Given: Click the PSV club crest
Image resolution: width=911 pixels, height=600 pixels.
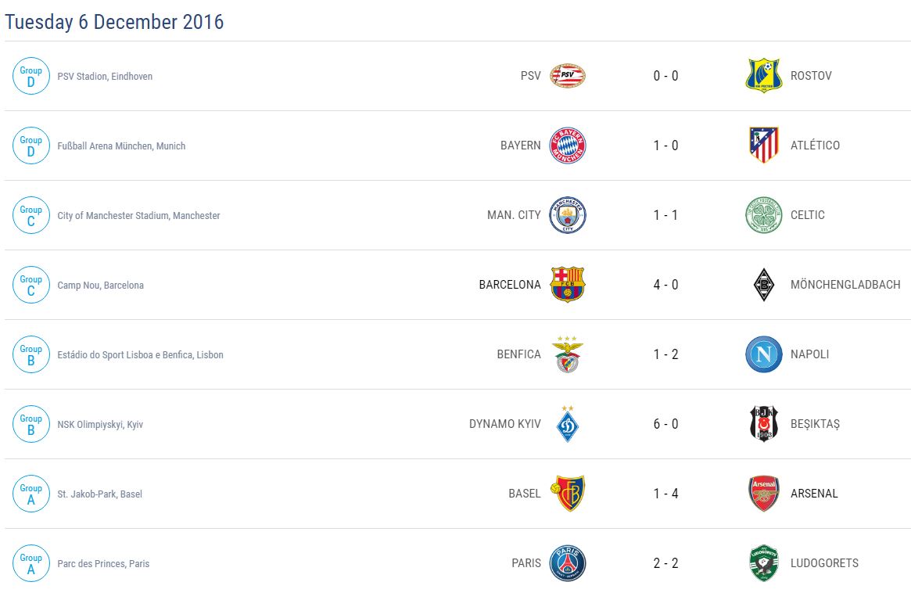Looking at the screenshot, I should (567, 76).
